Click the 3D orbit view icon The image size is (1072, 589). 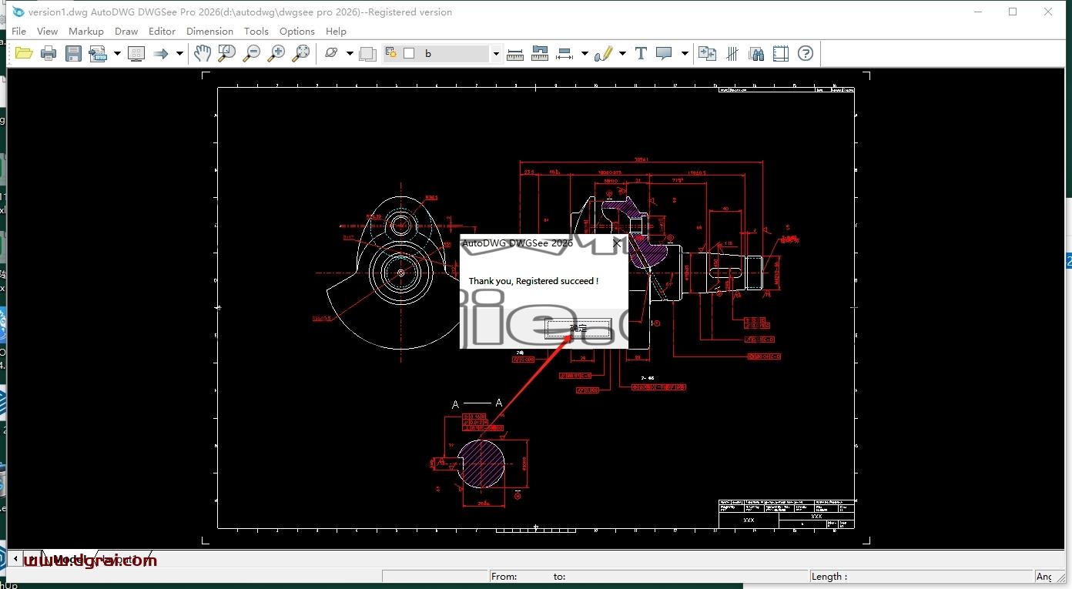[332, 53]
